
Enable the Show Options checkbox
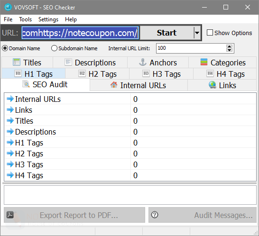pos(210,33)
